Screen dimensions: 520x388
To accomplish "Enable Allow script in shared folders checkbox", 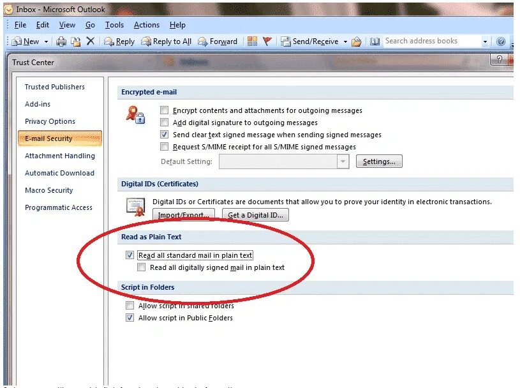I will (130, 305).
